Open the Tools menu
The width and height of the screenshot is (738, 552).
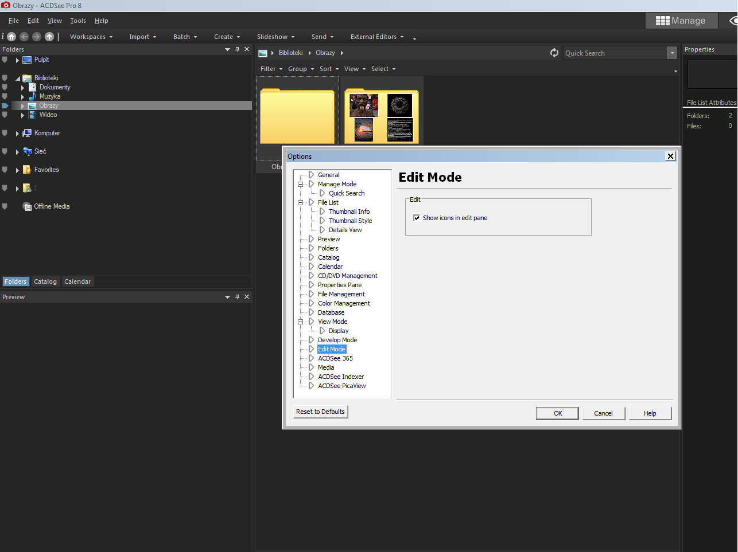78,21
